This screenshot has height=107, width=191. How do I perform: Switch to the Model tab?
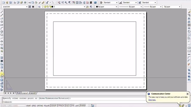point(19,93)
